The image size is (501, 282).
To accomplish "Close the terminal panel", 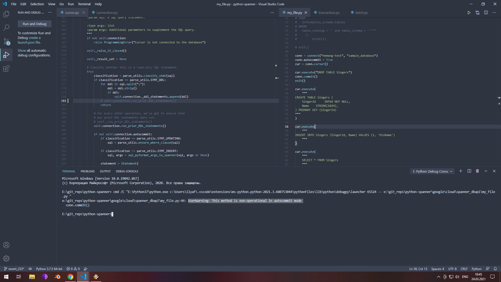I will 494,171.
